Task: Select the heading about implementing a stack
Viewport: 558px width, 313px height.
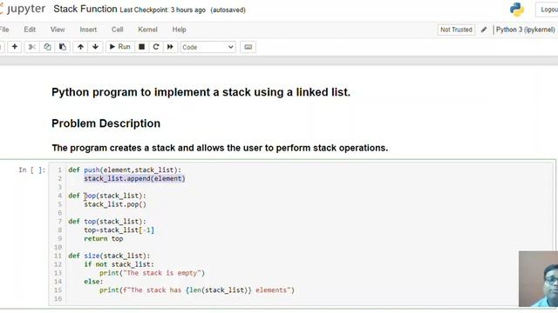Action: point(201,92)
